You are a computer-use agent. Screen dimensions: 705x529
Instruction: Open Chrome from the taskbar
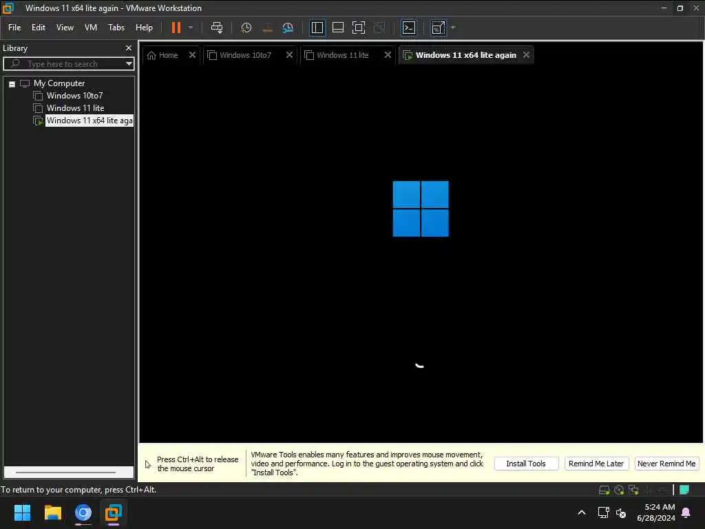point(83,512)
